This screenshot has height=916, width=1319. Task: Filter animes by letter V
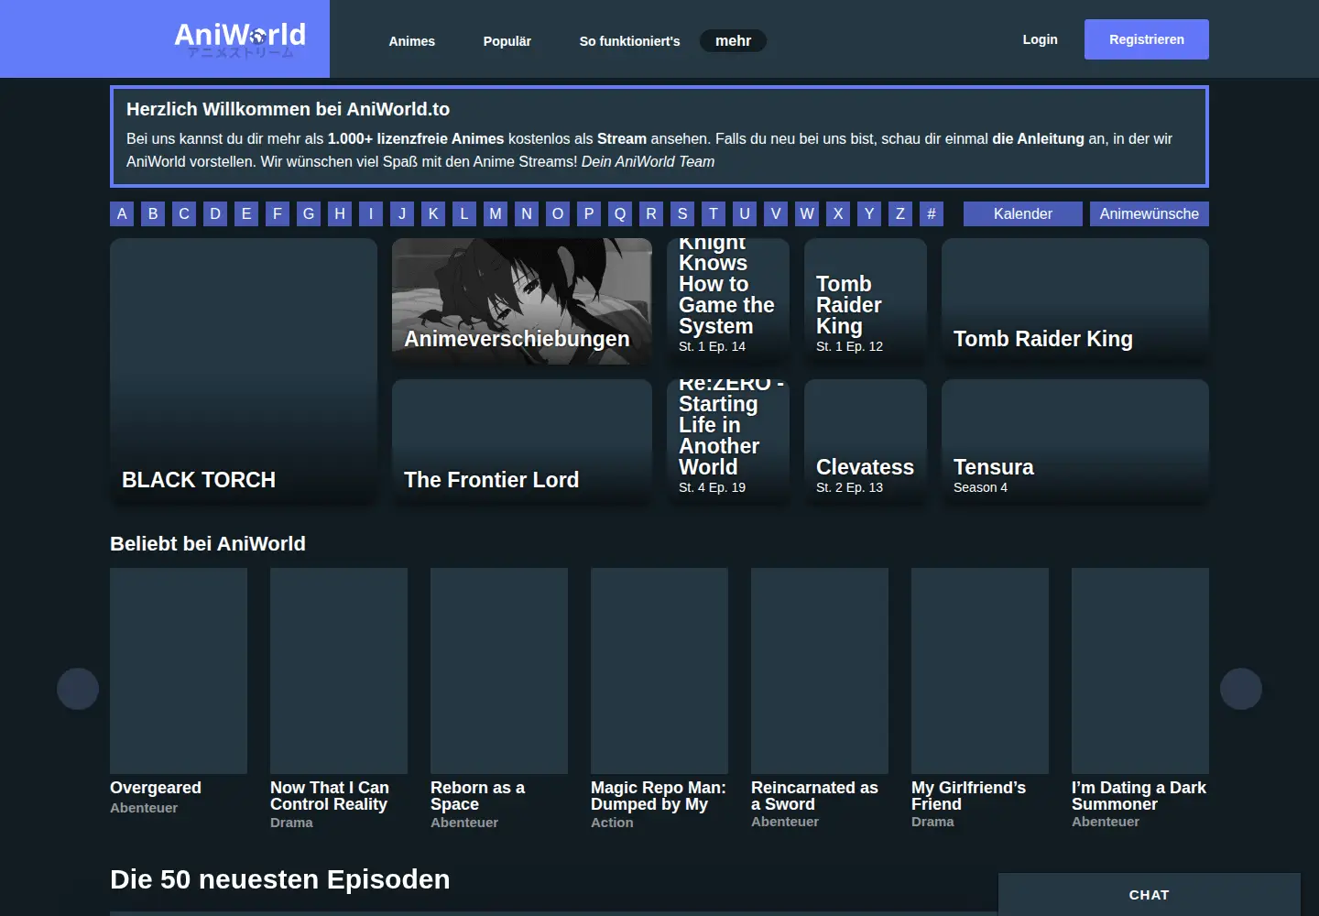tap(776, 213)
